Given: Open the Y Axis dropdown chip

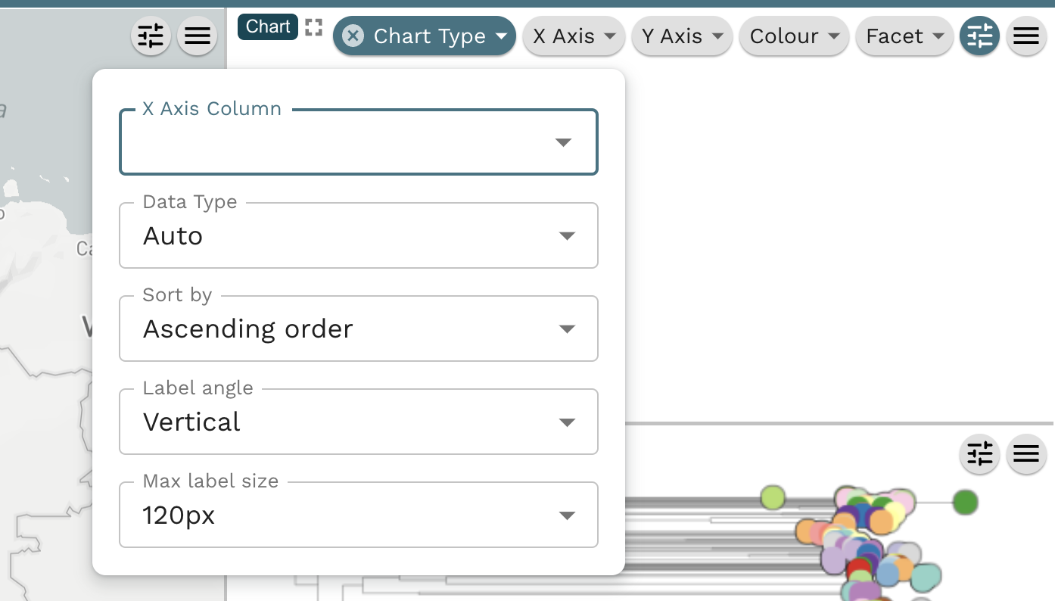Looking at the screenshot, I should point(682,36).
